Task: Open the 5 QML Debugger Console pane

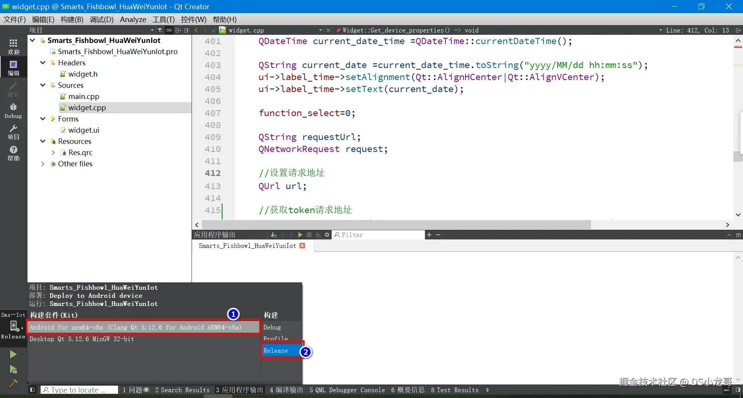Action: point(347,390)
